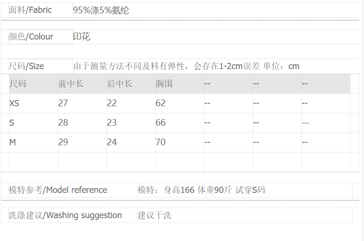364x241 pixels.
Task: Select the 后中长 column header
Action: click(x=119, y=84)
